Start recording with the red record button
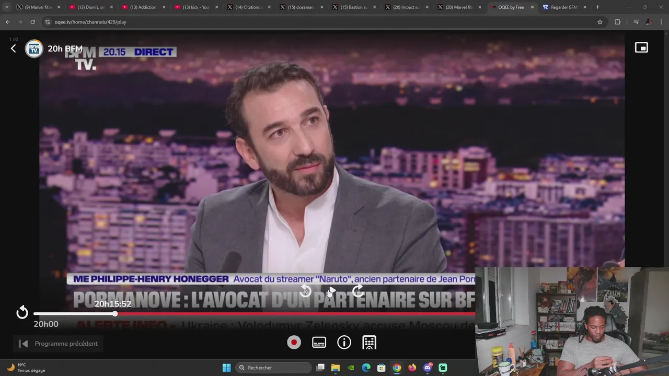669x376 pixels. pos(294,343)
